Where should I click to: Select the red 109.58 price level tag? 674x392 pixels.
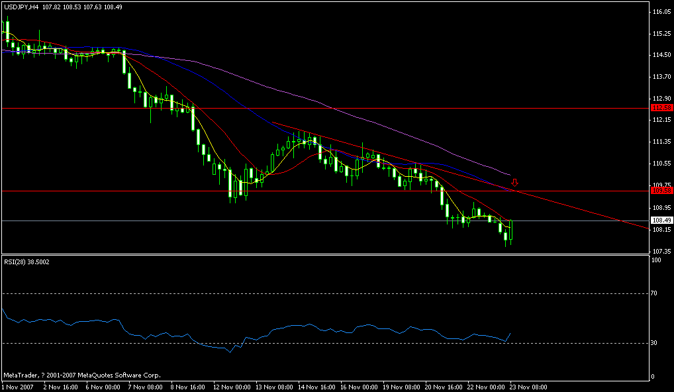pos(661,190)
